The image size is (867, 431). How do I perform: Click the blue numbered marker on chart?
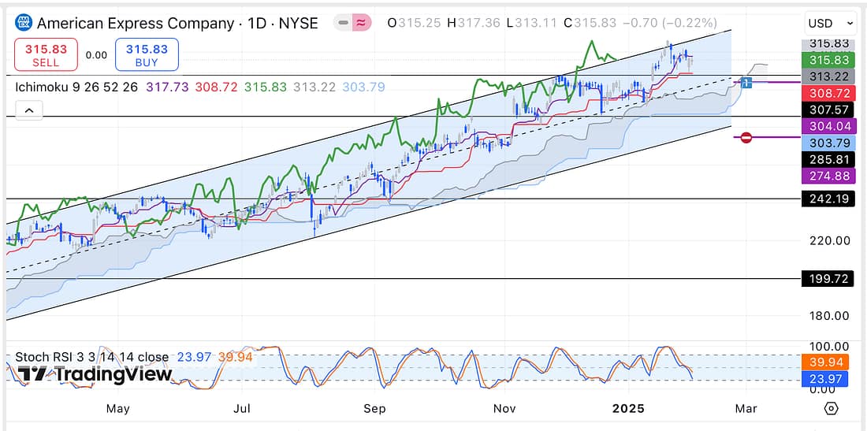746,82
